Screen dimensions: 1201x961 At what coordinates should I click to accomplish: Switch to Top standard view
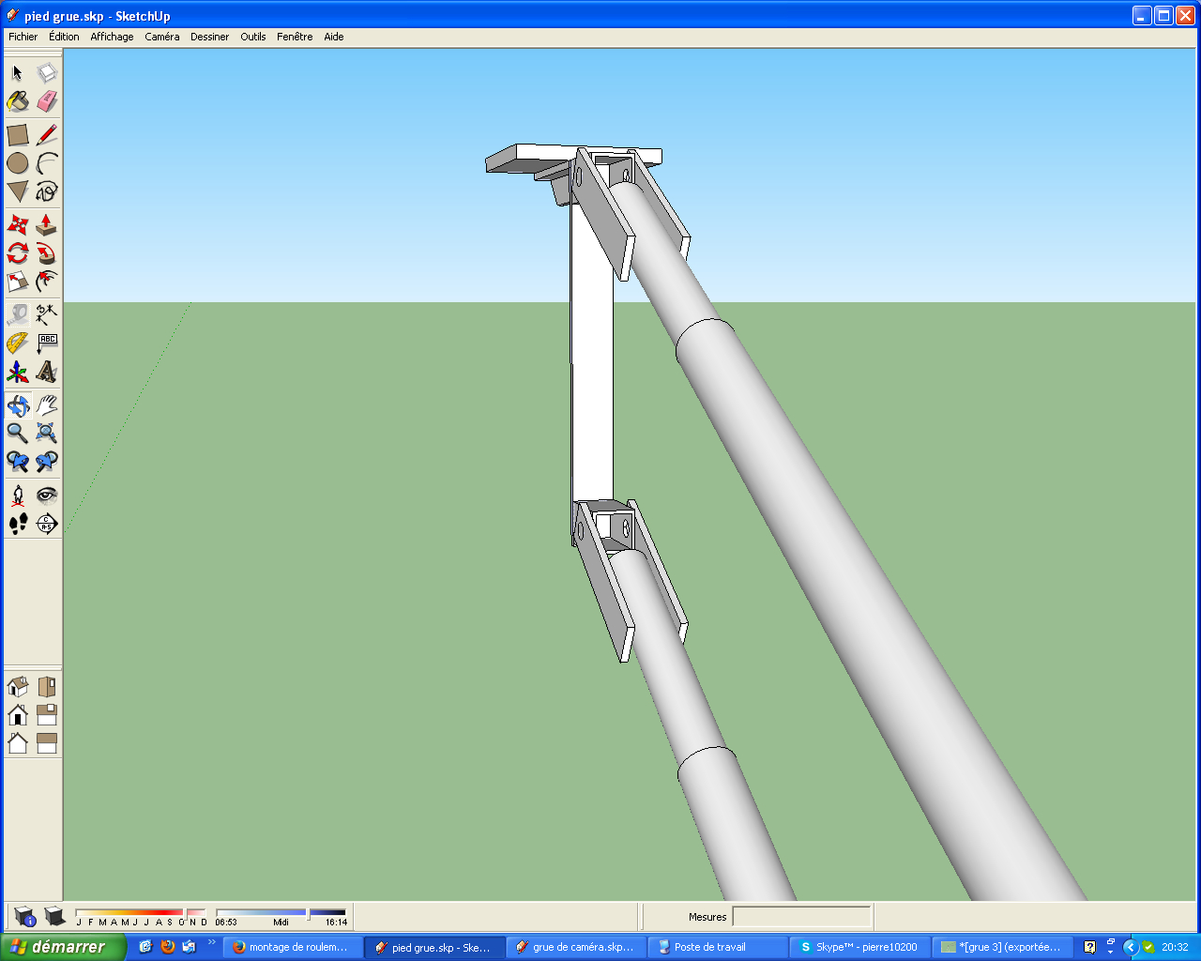[47, 687]
